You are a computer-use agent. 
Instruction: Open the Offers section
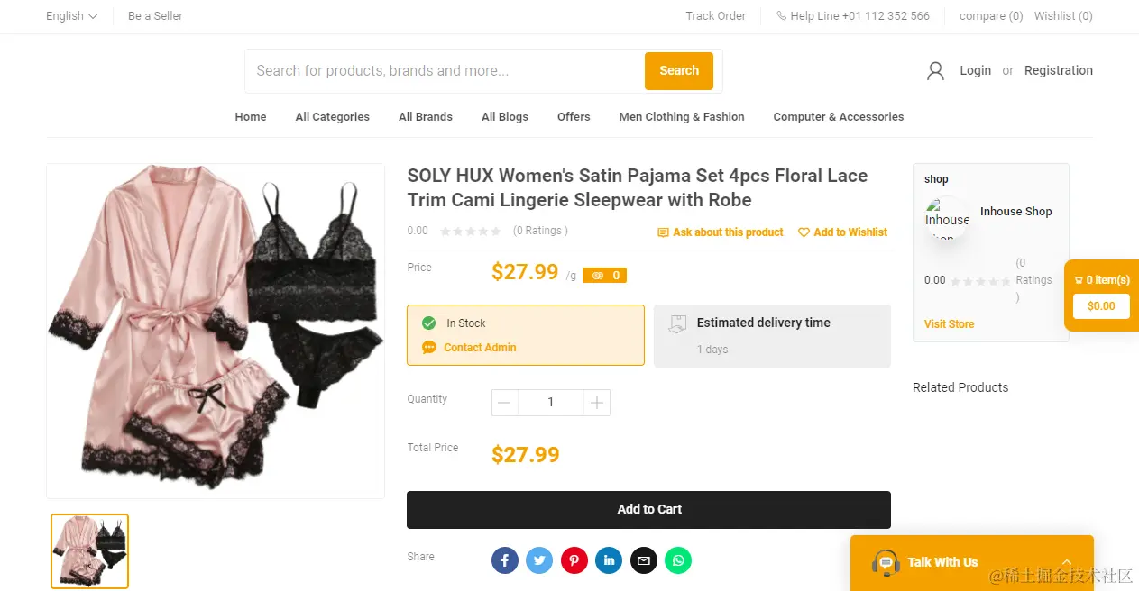tap(574, 116)
